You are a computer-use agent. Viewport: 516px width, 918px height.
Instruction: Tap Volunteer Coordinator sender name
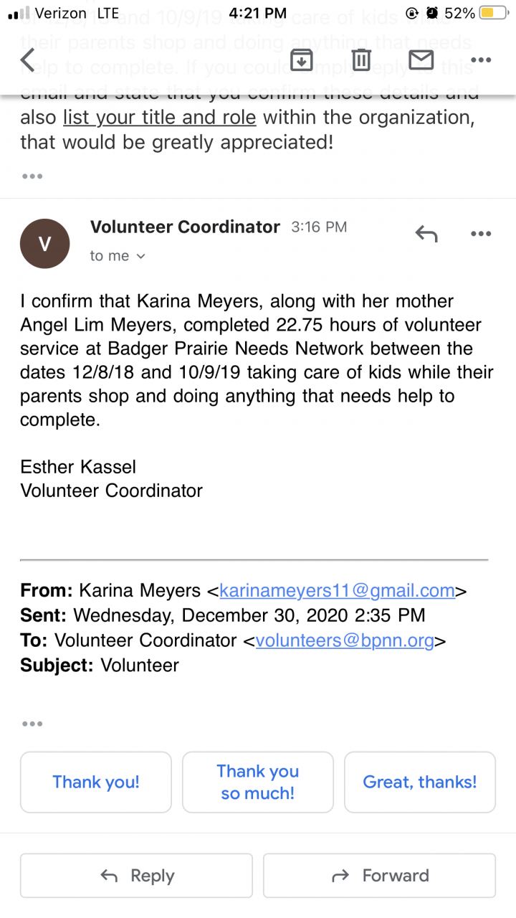[185, 227]
